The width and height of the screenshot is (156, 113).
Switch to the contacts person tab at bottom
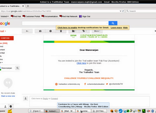pyautogui.click(x=5, y=107)
